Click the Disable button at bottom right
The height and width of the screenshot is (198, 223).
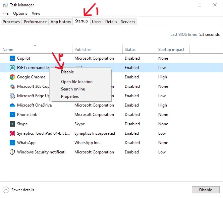(x=206, y=190)
